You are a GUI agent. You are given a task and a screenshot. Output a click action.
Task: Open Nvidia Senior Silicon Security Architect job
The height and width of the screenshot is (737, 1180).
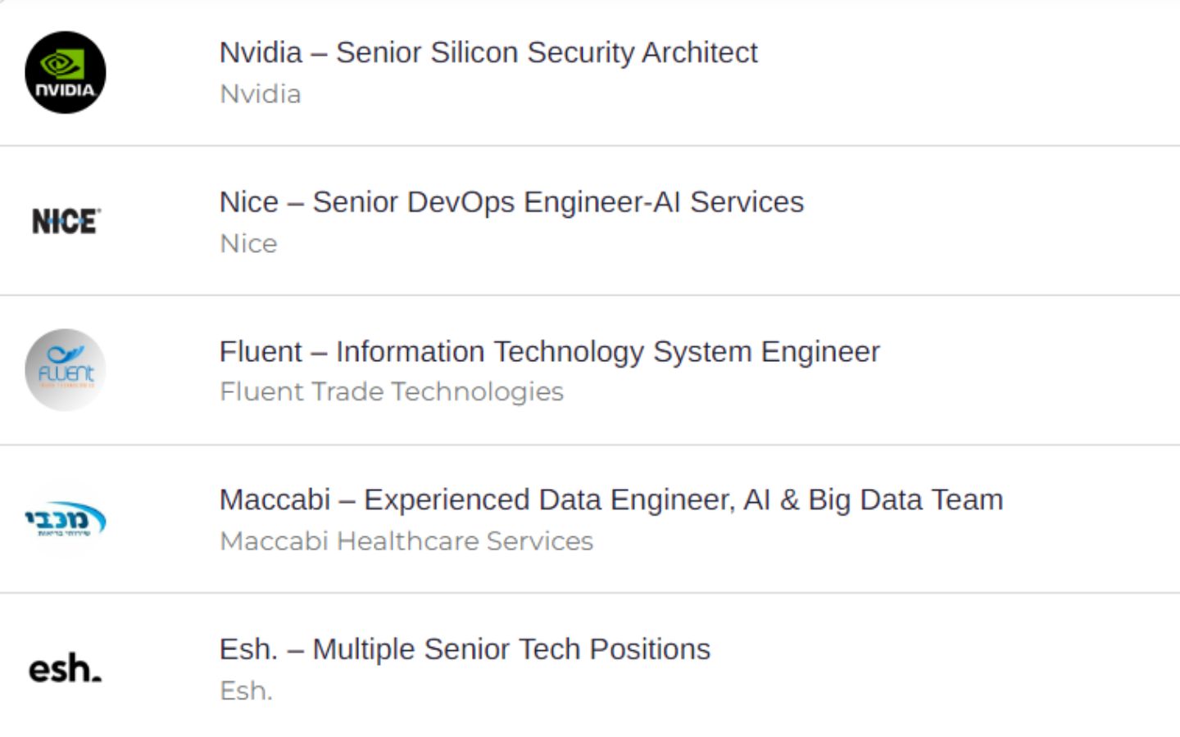click(x=488, y=52)
